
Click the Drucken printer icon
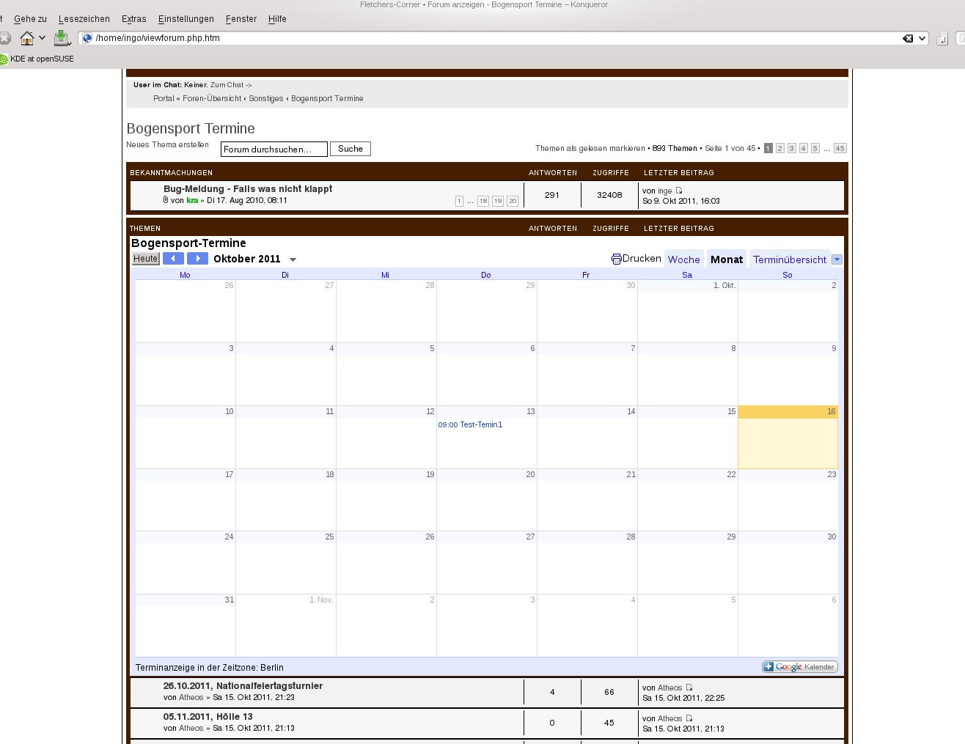(x=616, y=259)
